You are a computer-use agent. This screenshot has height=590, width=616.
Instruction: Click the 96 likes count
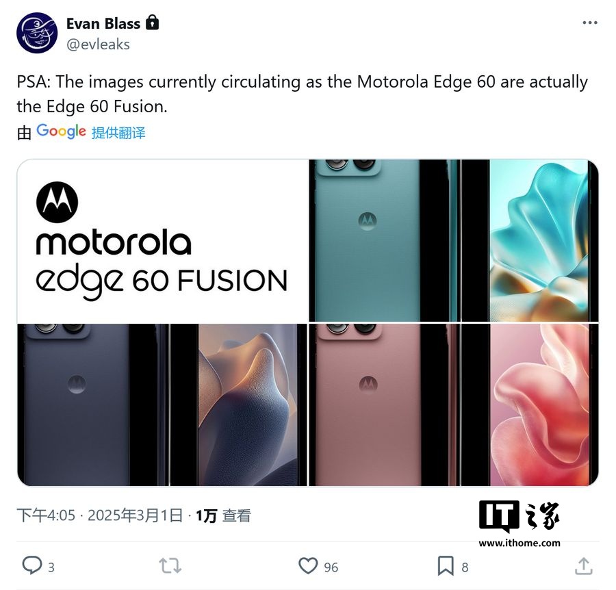pos(331,567)
